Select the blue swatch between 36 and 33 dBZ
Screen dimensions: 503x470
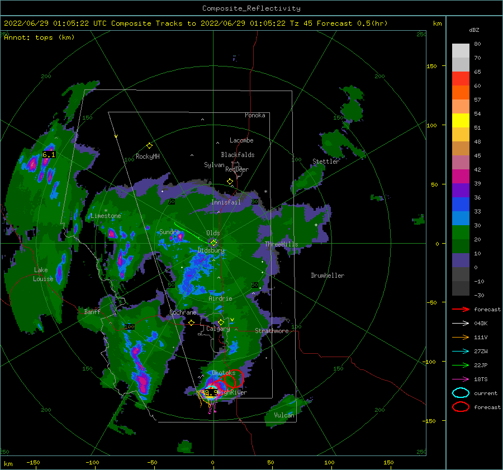point(461,205)
